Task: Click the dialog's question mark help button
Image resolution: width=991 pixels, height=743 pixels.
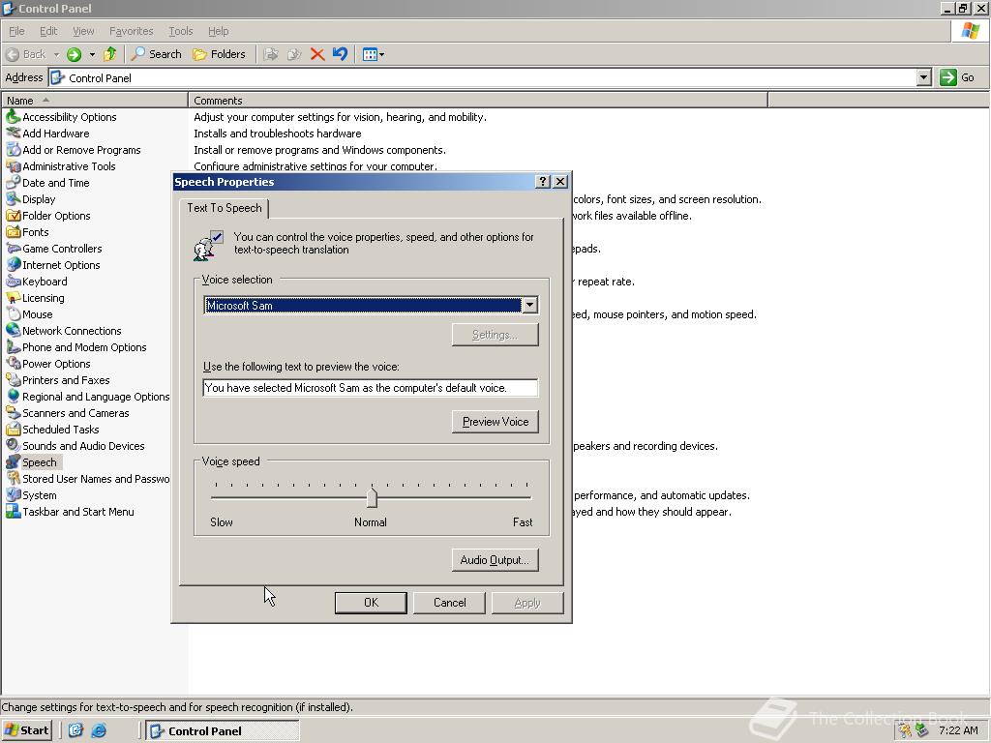Action: coord(542,181)
